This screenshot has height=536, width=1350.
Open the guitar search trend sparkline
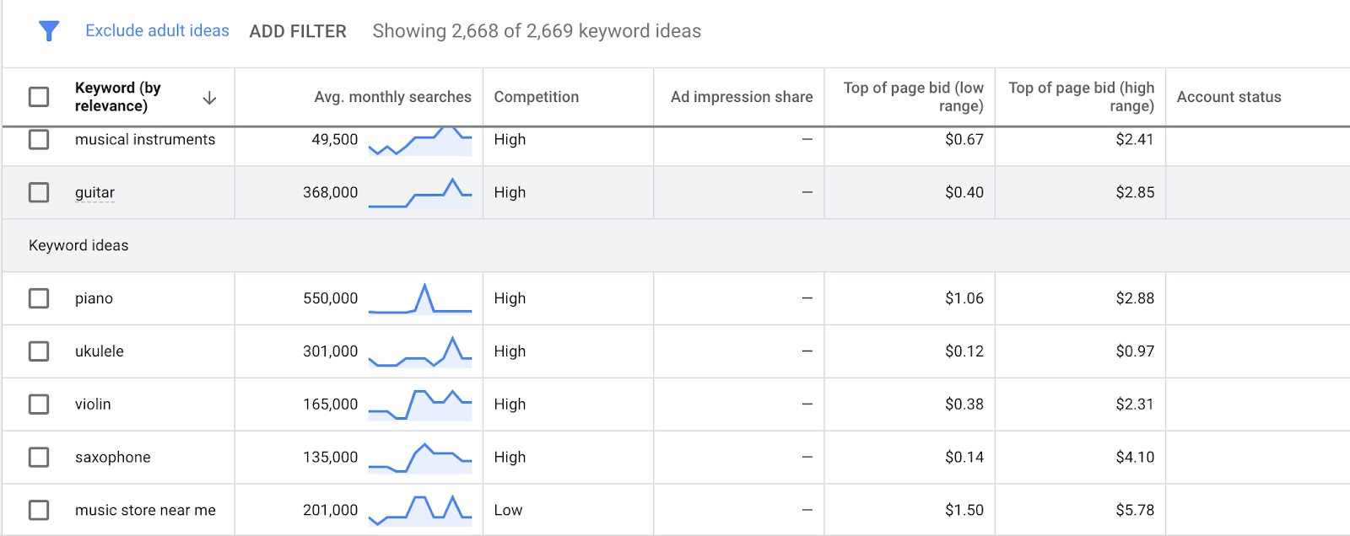click(420, 193)
